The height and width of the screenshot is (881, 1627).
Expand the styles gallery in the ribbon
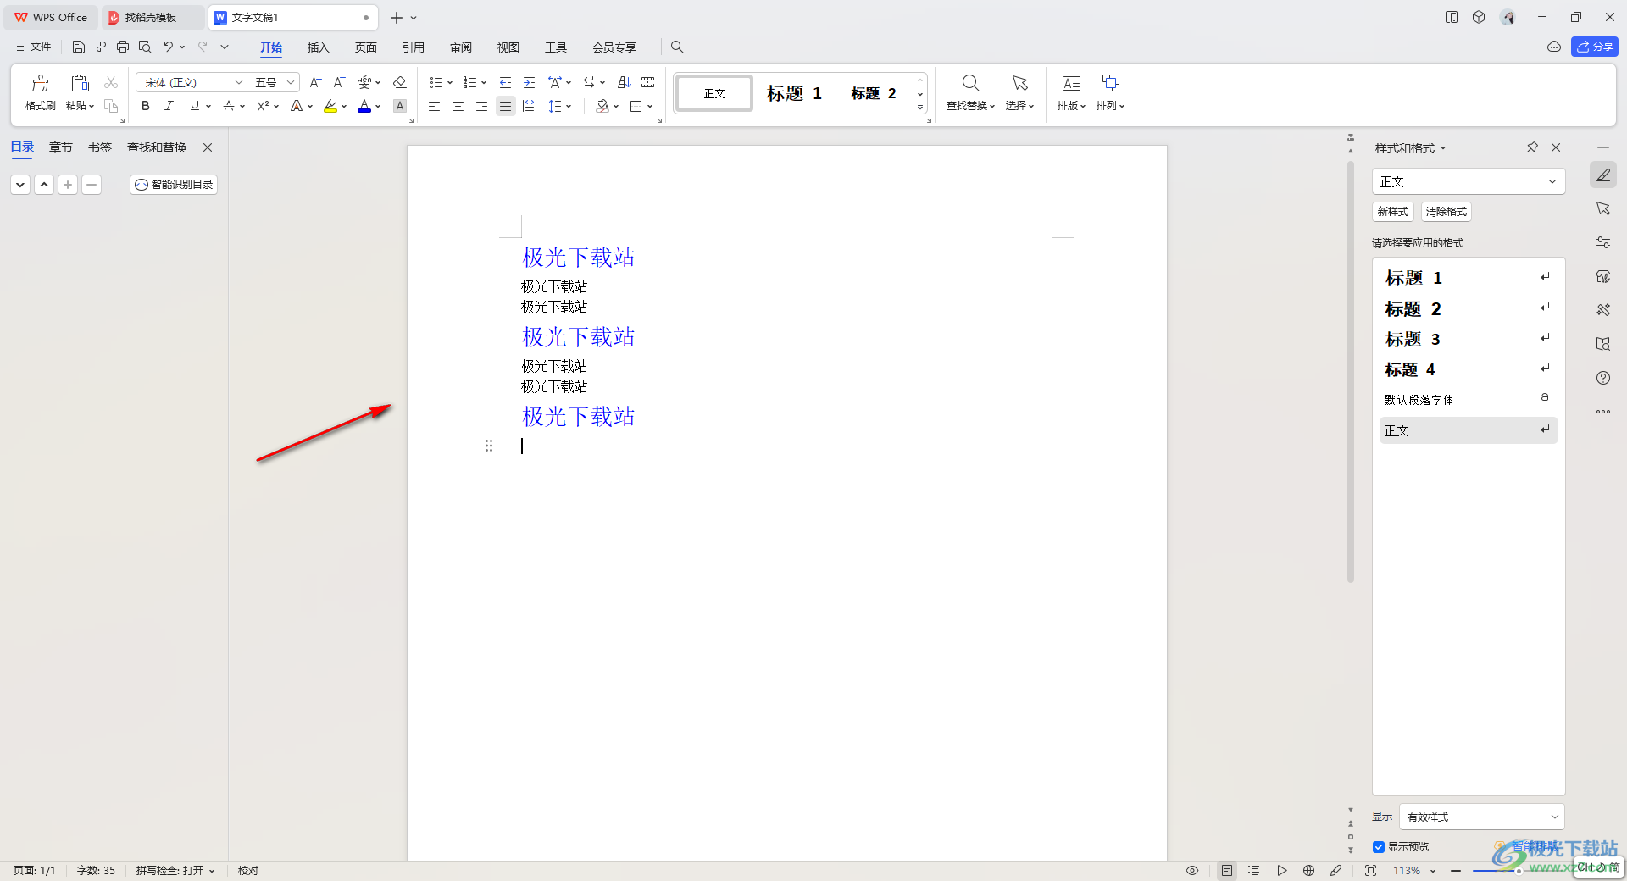pos(920,108)
